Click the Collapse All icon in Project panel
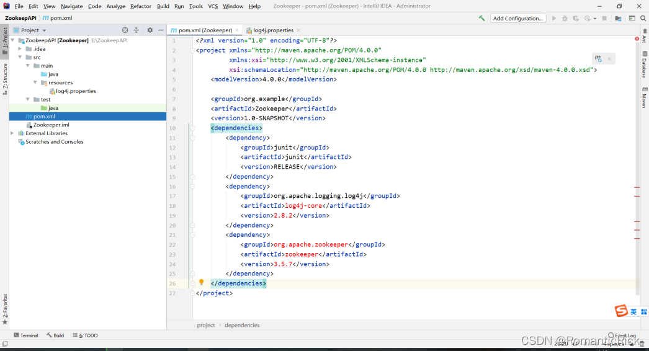The height and width of the screenshot is (351, 649). pyautogui.click(x=136, y=30)
